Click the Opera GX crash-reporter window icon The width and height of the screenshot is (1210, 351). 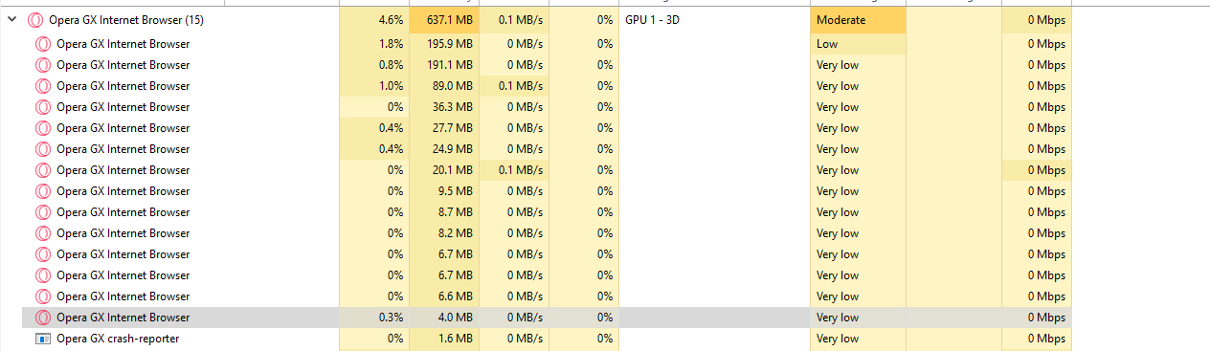tap(42, 339)
